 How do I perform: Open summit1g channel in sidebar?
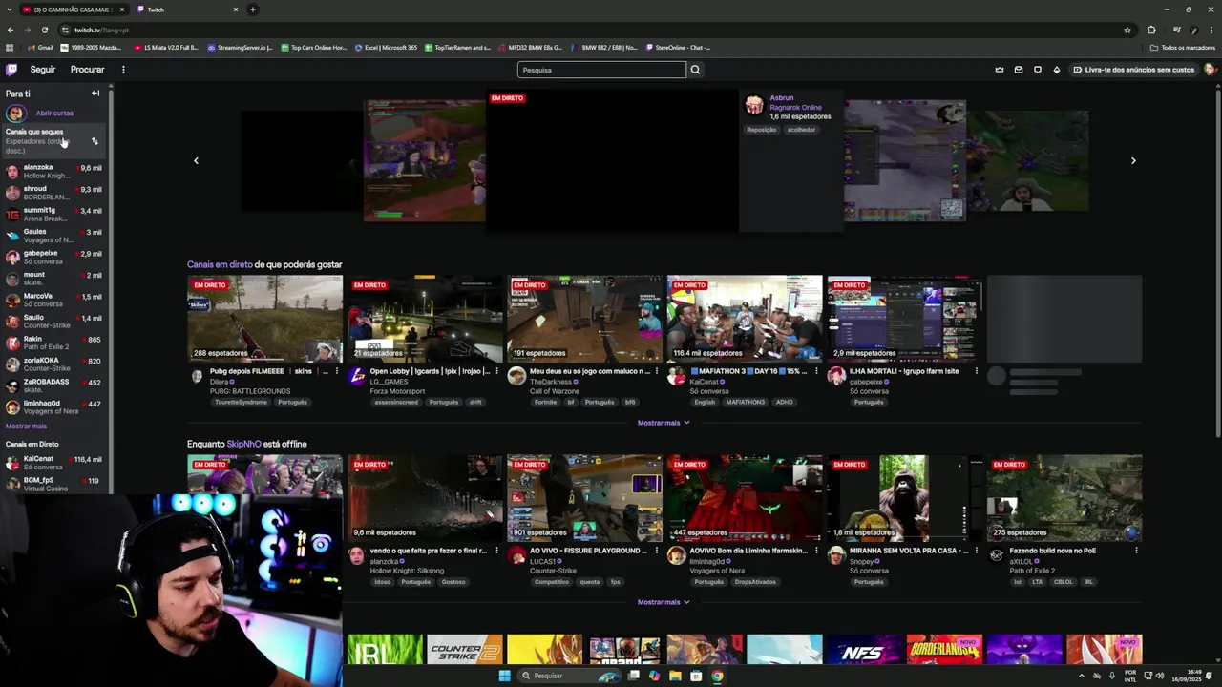[53, 215]
